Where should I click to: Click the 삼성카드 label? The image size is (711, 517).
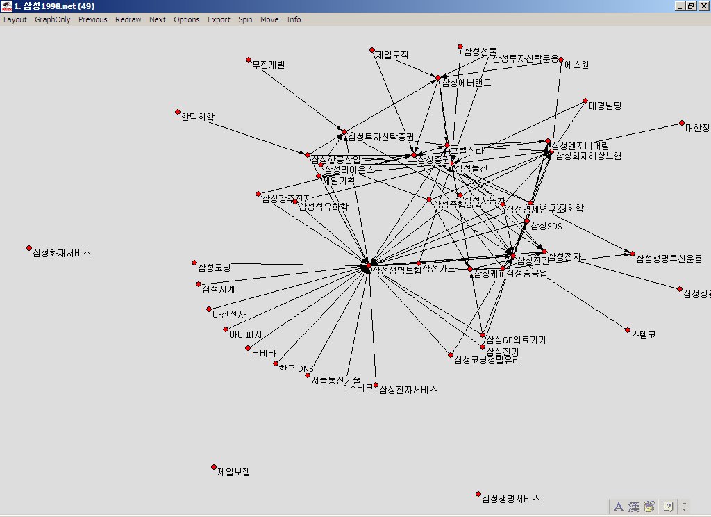[x=439, y=268]
